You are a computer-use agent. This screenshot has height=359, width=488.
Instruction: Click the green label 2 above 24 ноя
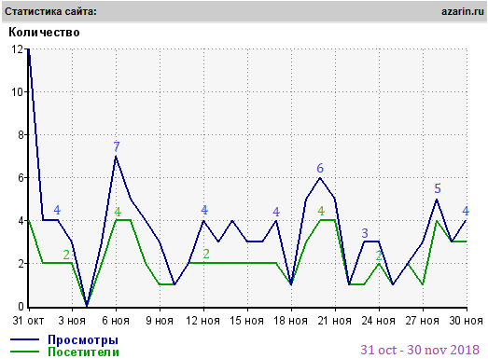[x=379, y=256]
